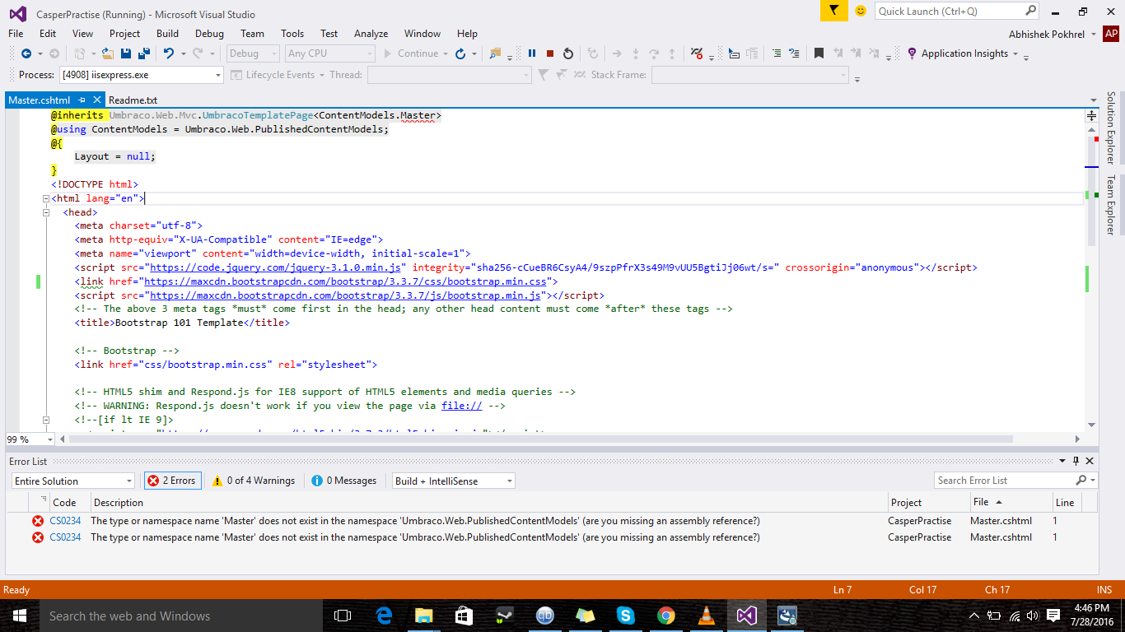Open the Application Insights lightbulb icon
This screenshot has width=1125, height=632.
click(912, 53)
